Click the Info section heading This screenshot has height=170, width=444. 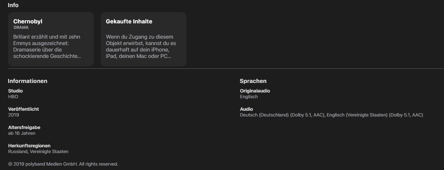point(13,5)
